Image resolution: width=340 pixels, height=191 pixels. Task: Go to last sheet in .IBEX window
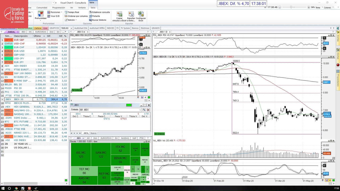point(80,133)
